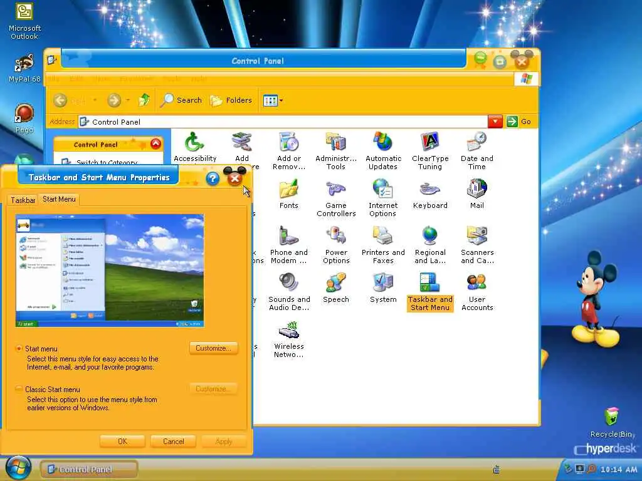Switch to the Taskbar tab
642x481 pixels.
pos(23,200)
